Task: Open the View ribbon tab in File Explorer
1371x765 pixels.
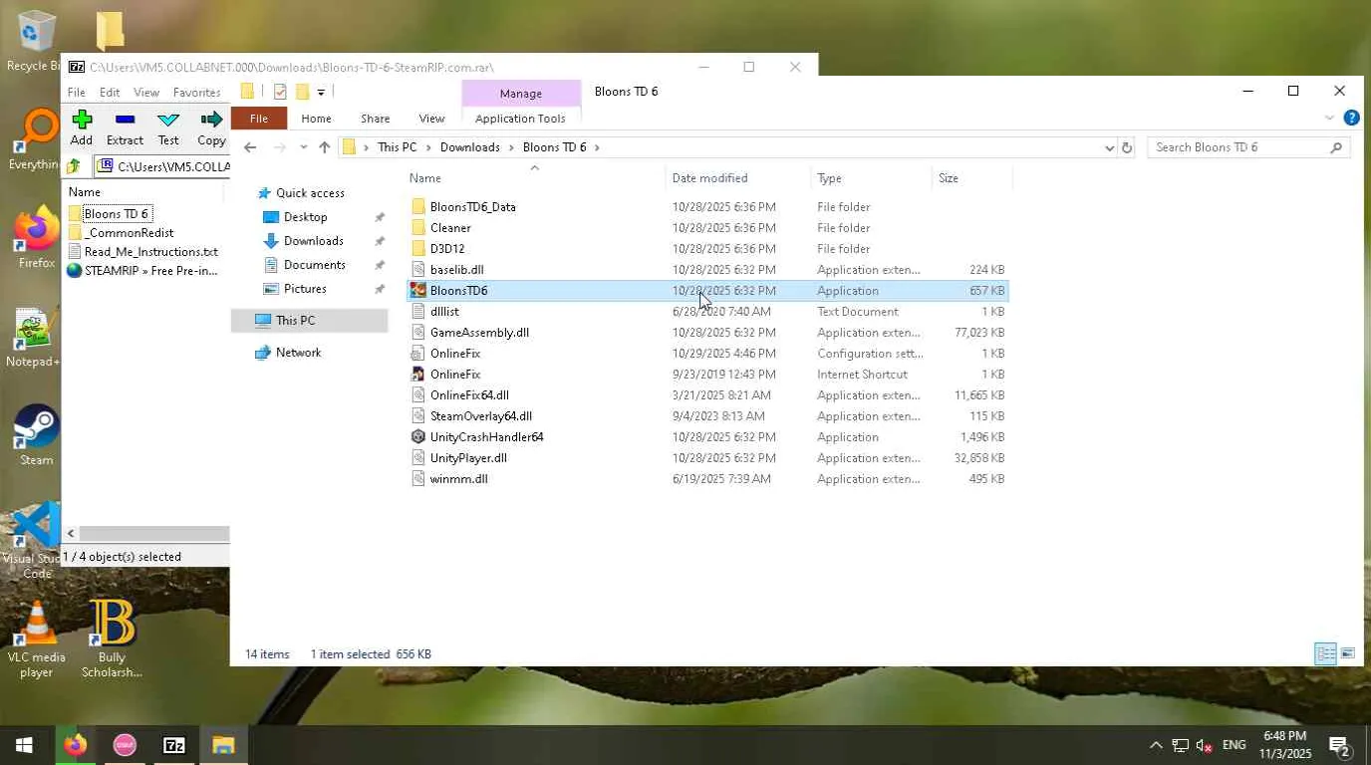Action: [x=431, y=119]
